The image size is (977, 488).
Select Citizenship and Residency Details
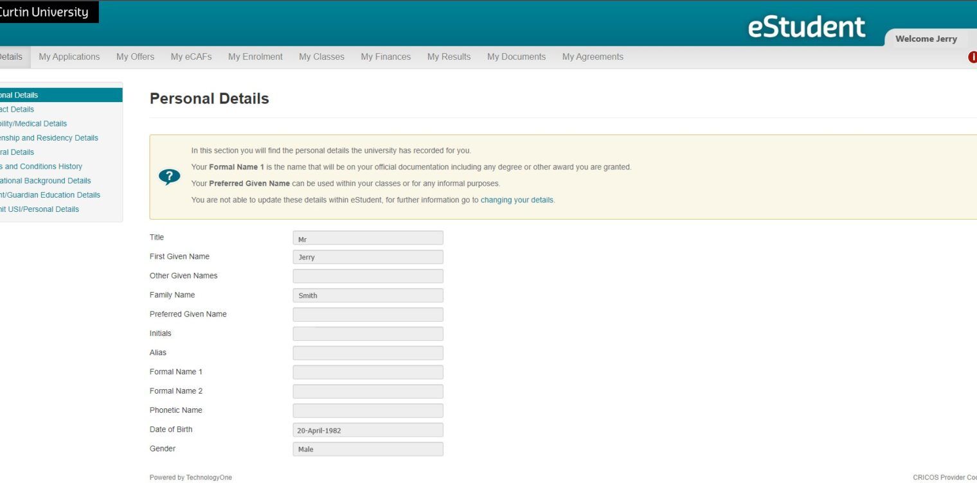click(x=49, y=137)
